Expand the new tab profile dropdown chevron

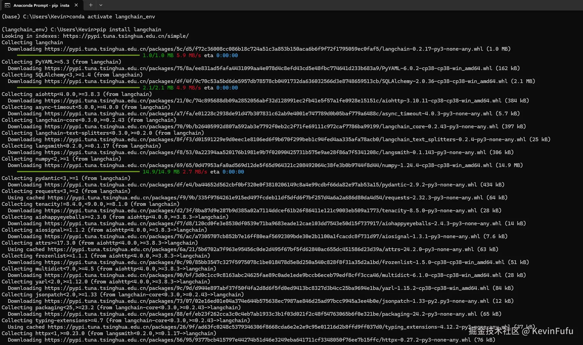[101, 5]
